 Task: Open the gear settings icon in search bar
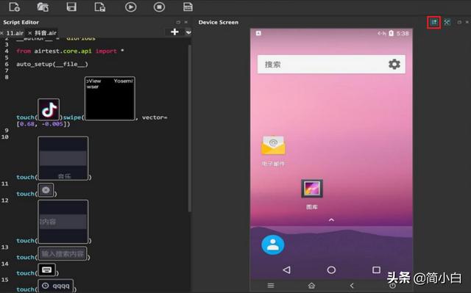pos(394,64)
